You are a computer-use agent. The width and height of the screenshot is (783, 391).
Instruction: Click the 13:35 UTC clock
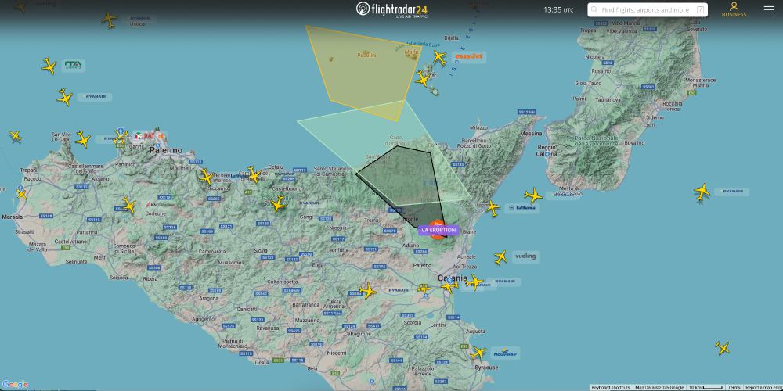click(558, 10)
